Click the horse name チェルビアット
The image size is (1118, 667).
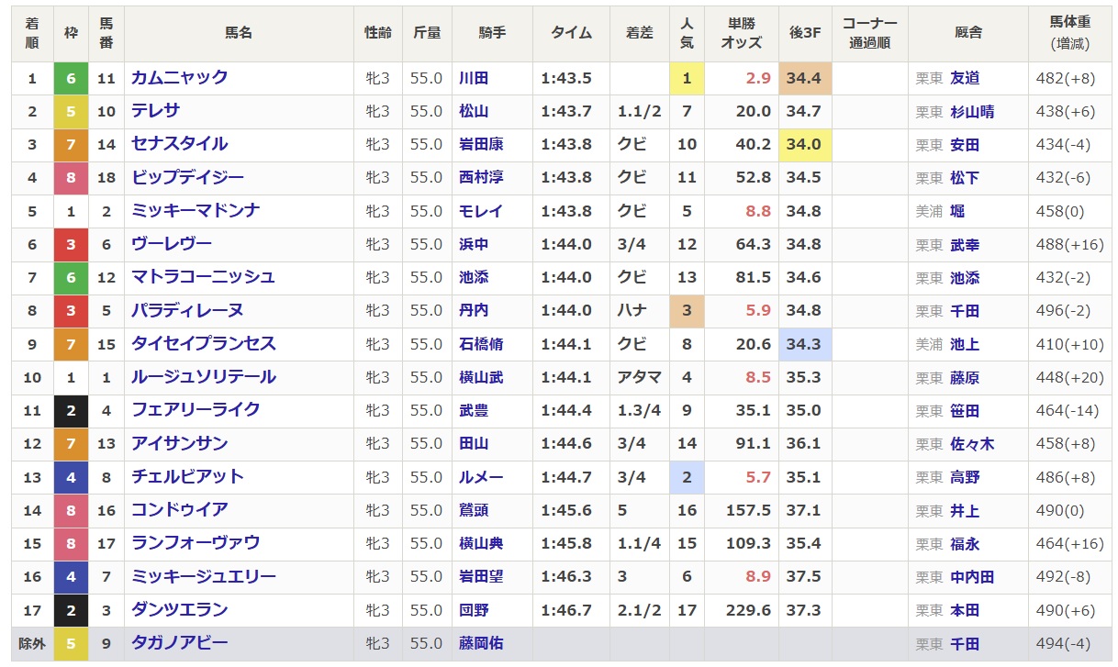click(x=187, y=477)
